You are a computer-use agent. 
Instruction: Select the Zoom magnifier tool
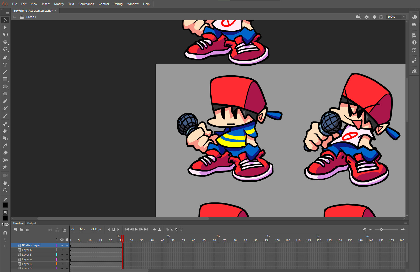[5, 190]
